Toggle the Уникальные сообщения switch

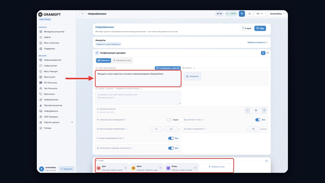169,120
